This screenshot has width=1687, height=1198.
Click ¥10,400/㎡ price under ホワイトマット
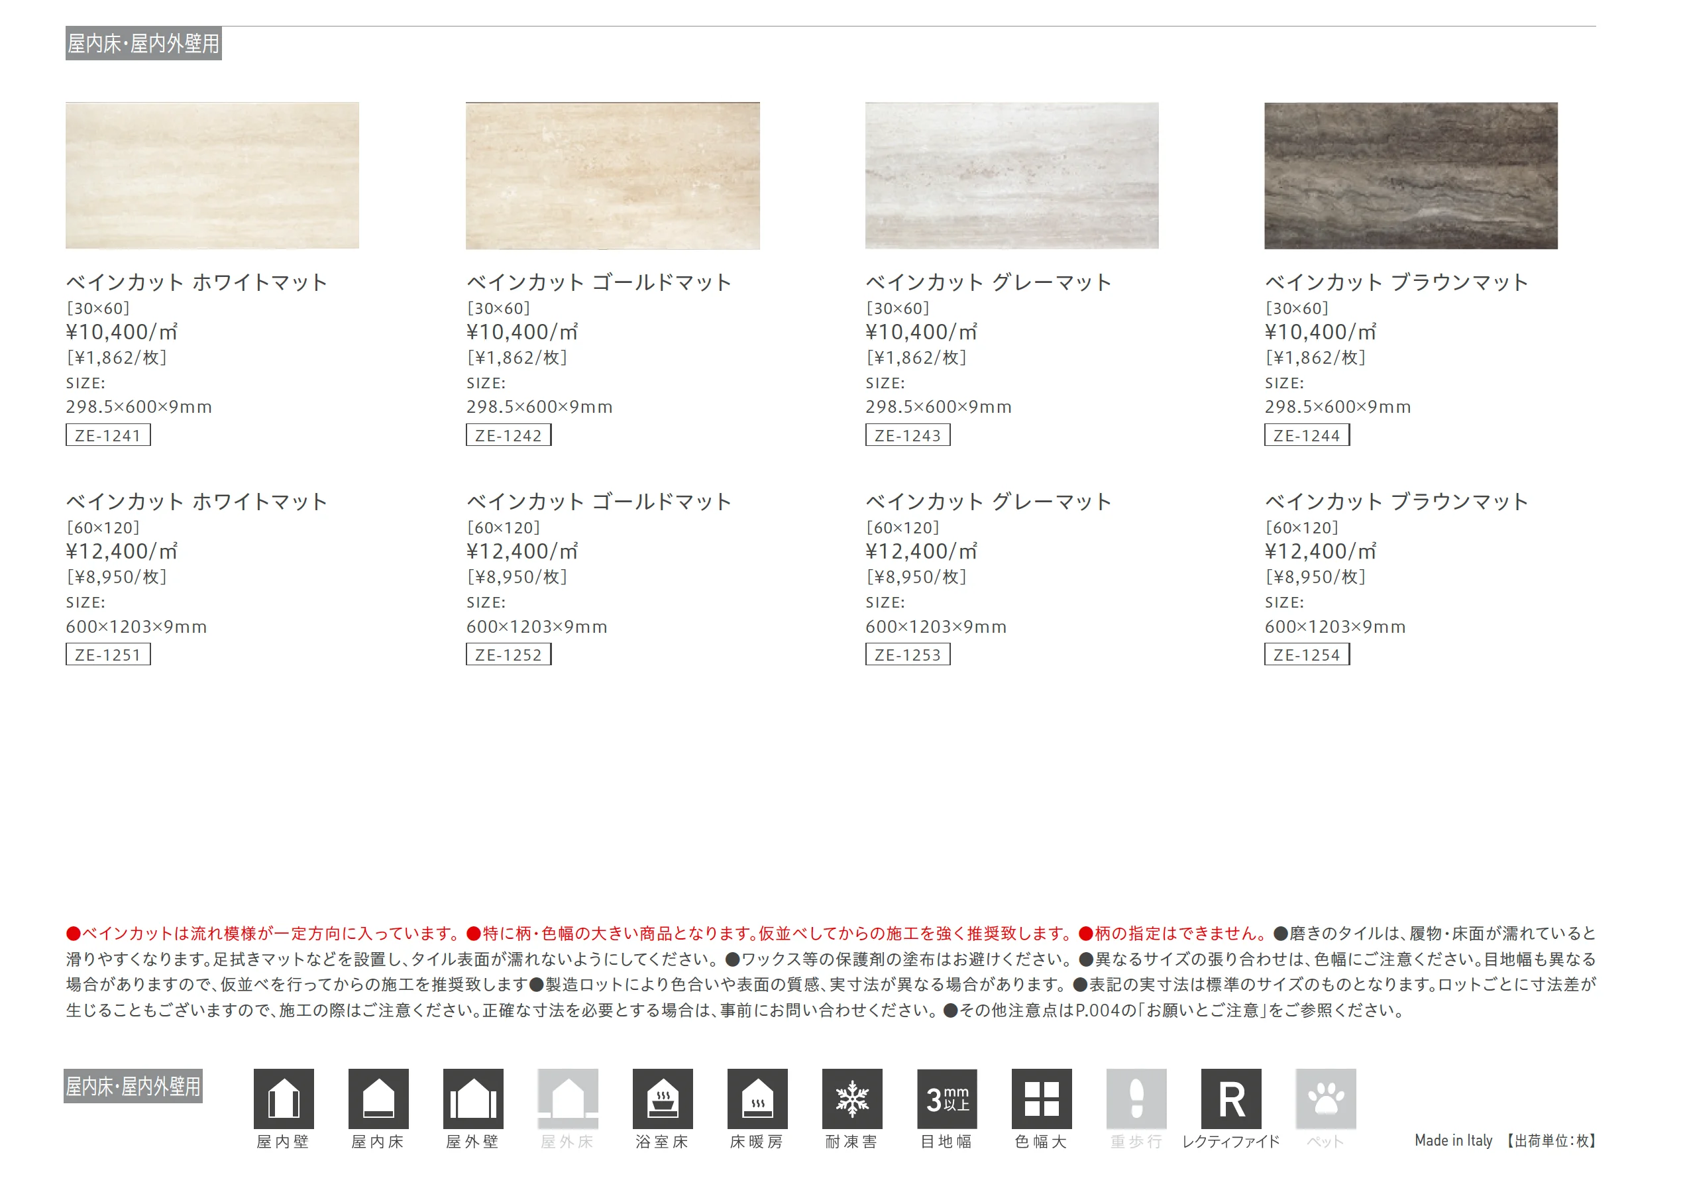coord(122,332)
